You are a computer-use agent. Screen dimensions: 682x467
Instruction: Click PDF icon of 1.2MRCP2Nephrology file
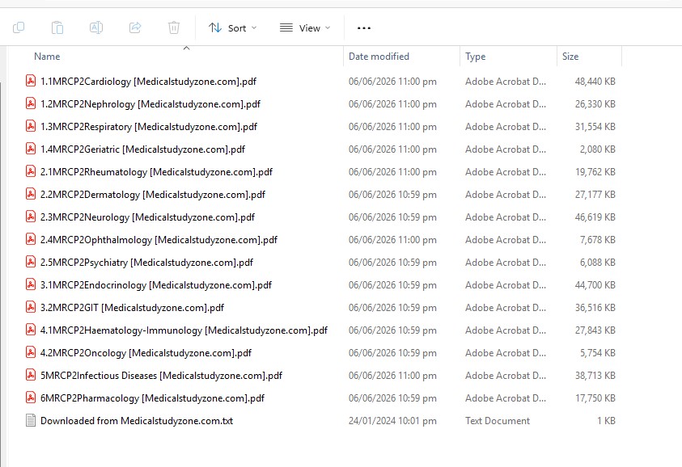[x=31, y=103]
